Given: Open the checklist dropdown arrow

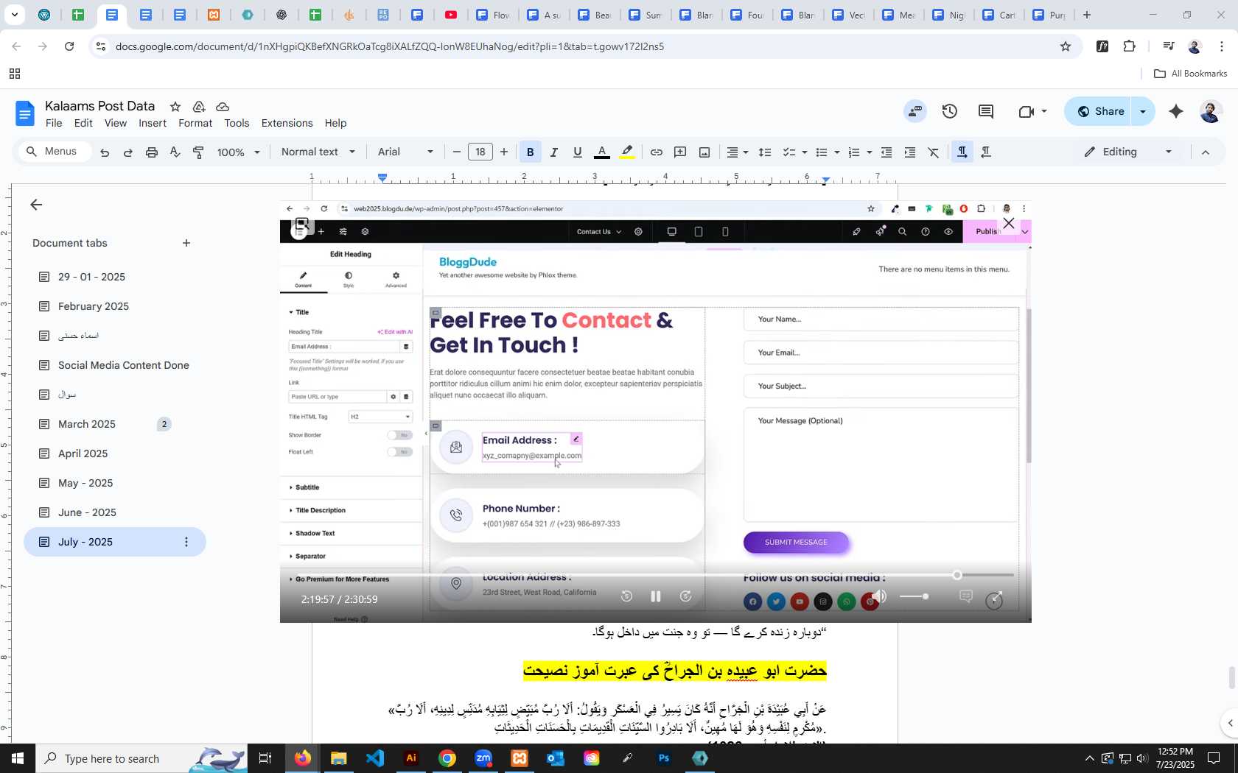Looking at the screenshot, I should tap(805, 152).
